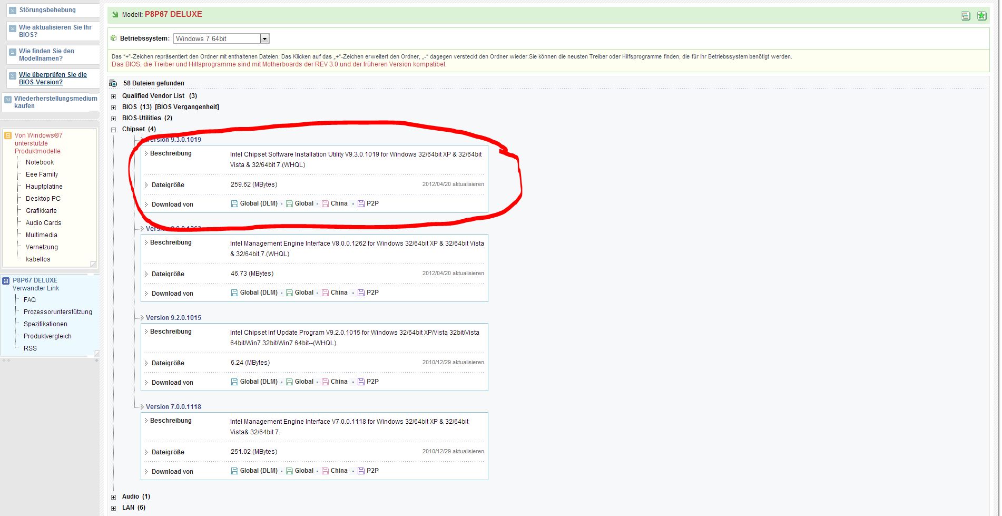This screenshot has height=516, width=1002.
Task: Click the icon beside Wiederherstellungsmedium kaufen
Action: [8, 99]
